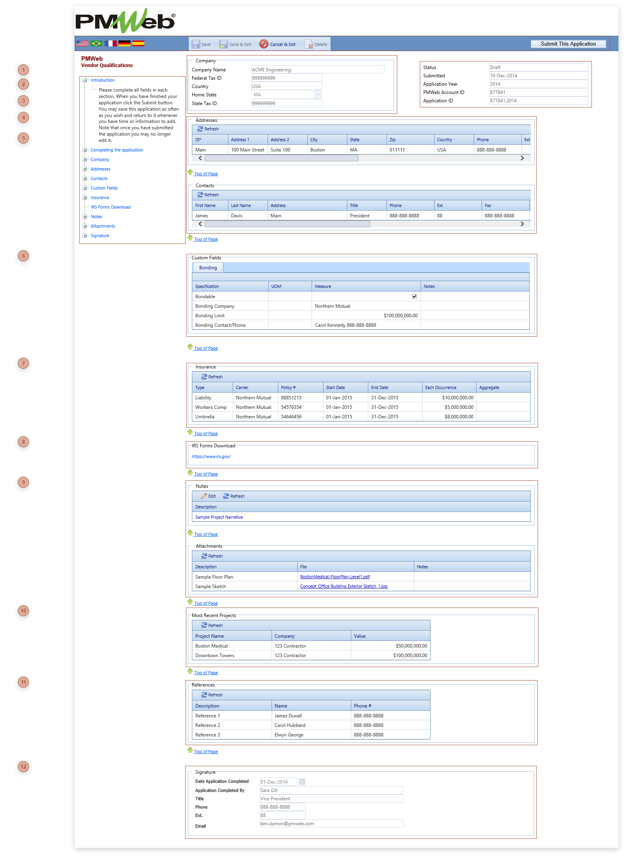626x857 pixels.
Task: Select Insurance in the navigation tree
Action: [100, 197]
